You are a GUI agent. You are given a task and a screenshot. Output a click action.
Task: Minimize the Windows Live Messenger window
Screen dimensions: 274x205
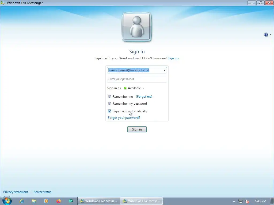click(252, 3)
